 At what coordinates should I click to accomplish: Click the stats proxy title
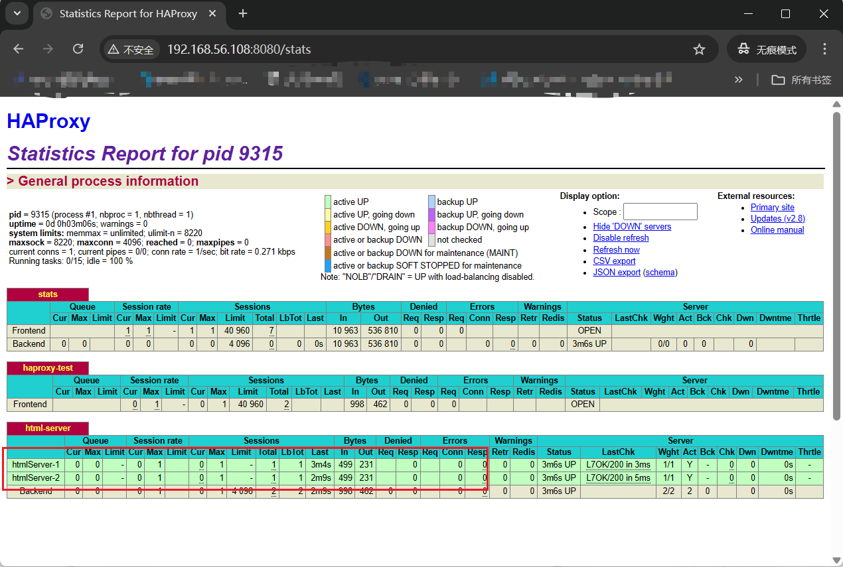click(48, 294)
